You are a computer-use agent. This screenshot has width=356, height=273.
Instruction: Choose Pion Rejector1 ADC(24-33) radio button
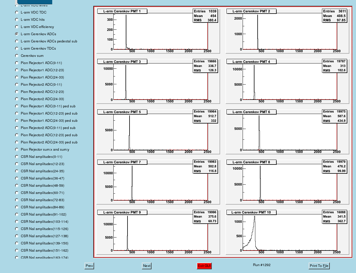[17, 77]
